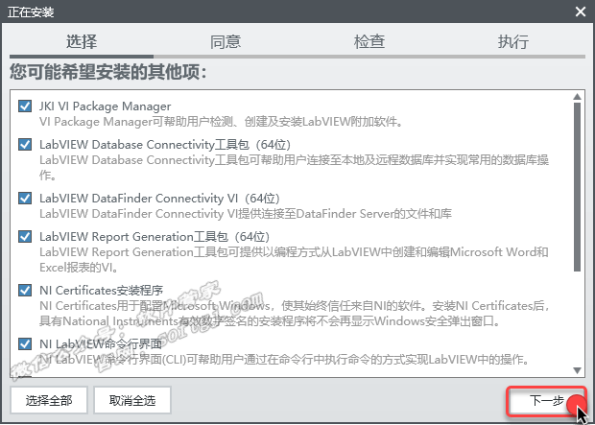Proceed with the 下一步 button

coord(546,401)
